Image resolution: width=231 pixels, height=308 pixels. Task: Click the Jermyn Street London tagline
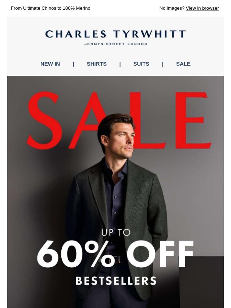click(x=115, y=44)
